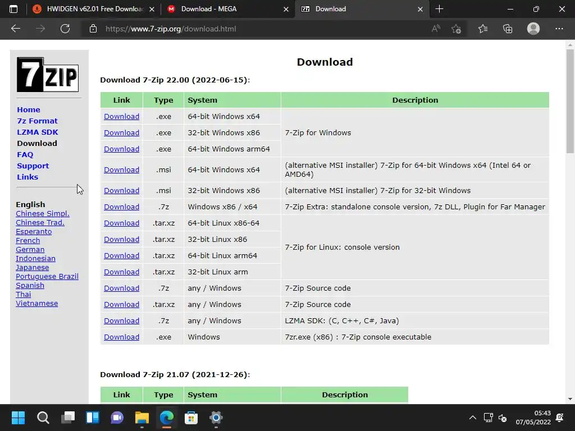The height and width of the screenshot is (431, 575).
Task: Open the Windows Start menu
Action: click(18, 418)
